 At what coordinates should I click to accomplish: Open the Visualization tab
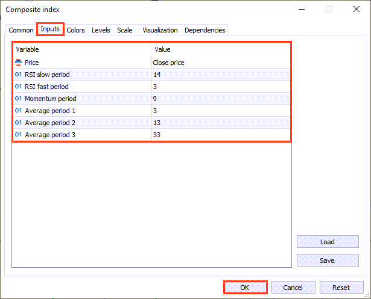(160, 30)
